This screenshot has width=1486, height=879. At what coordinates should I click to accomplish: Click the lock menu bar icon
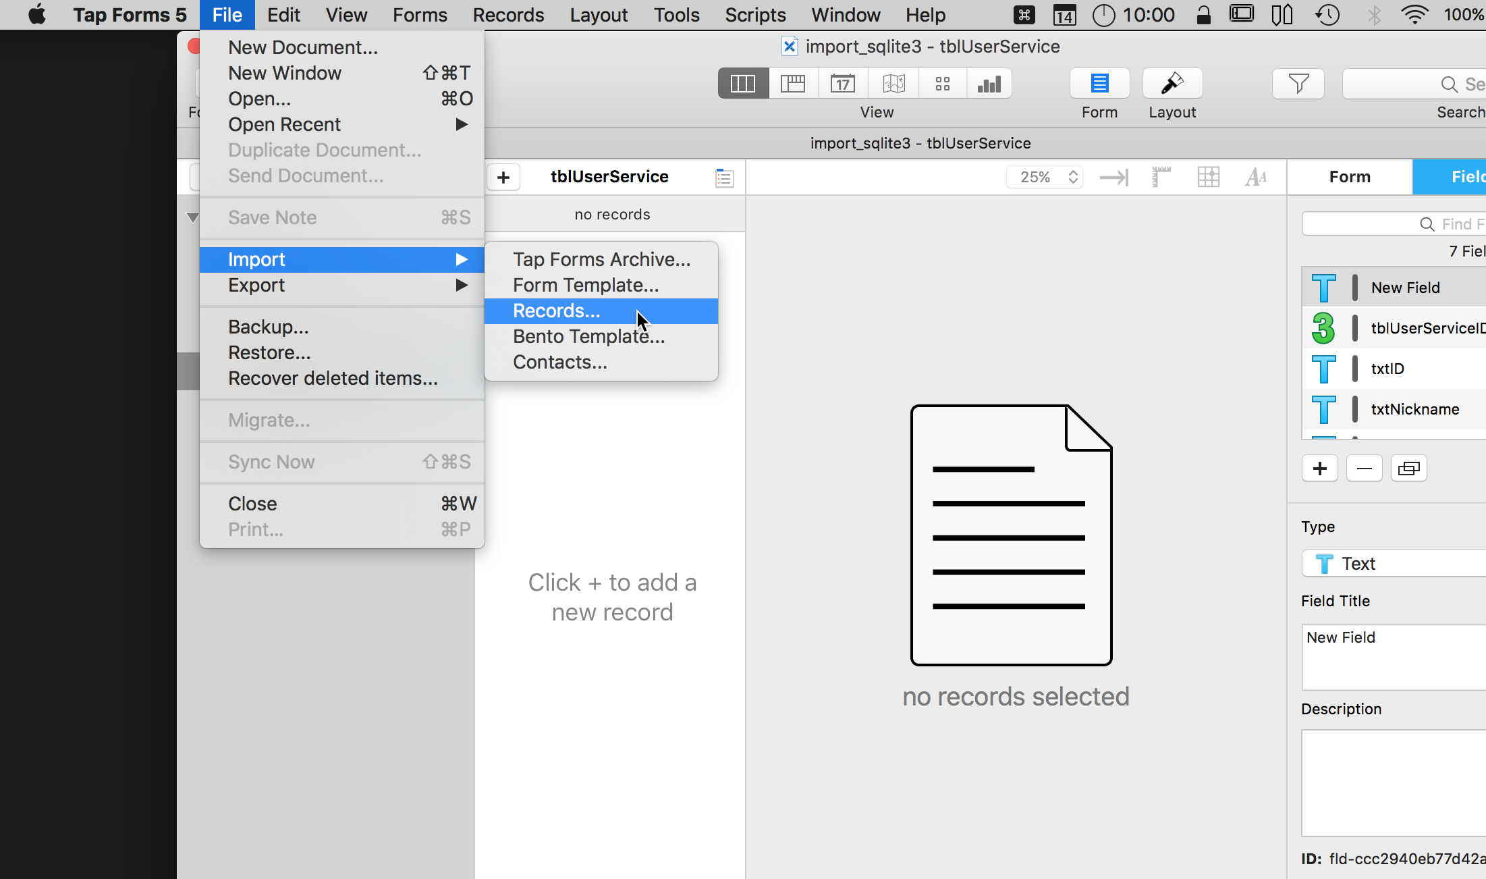coord(1203,15)
